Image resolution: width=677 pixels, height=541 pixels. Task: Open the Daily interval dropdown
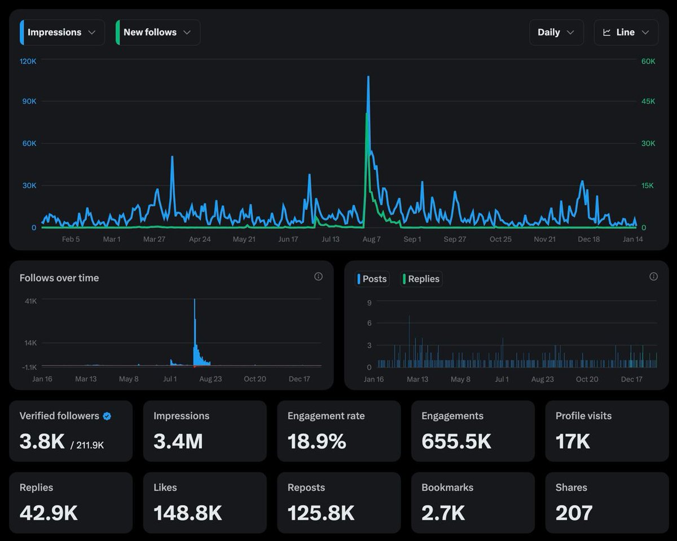click(556, 33)
